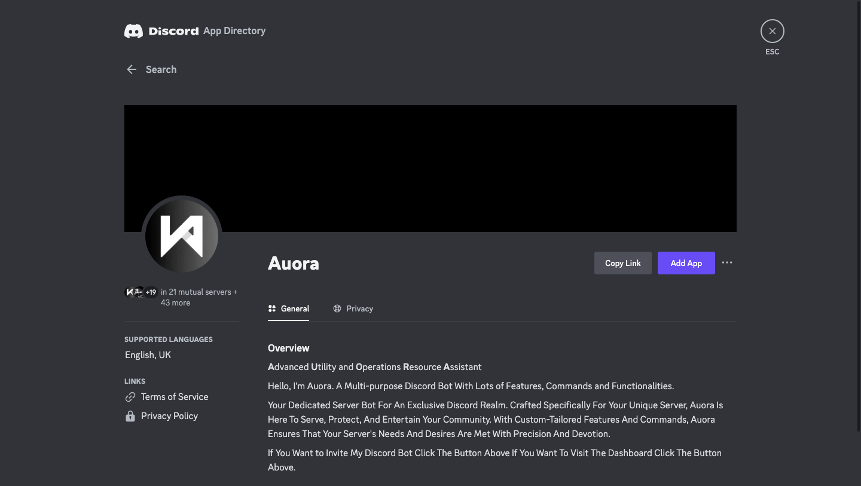Click the Search label text
This screenshot has width=861, height=486.
click(x=161, y=69)
